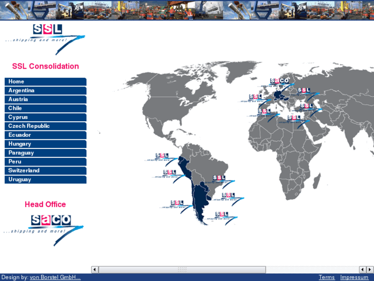Select the Peru navigation button

point(45,162)
